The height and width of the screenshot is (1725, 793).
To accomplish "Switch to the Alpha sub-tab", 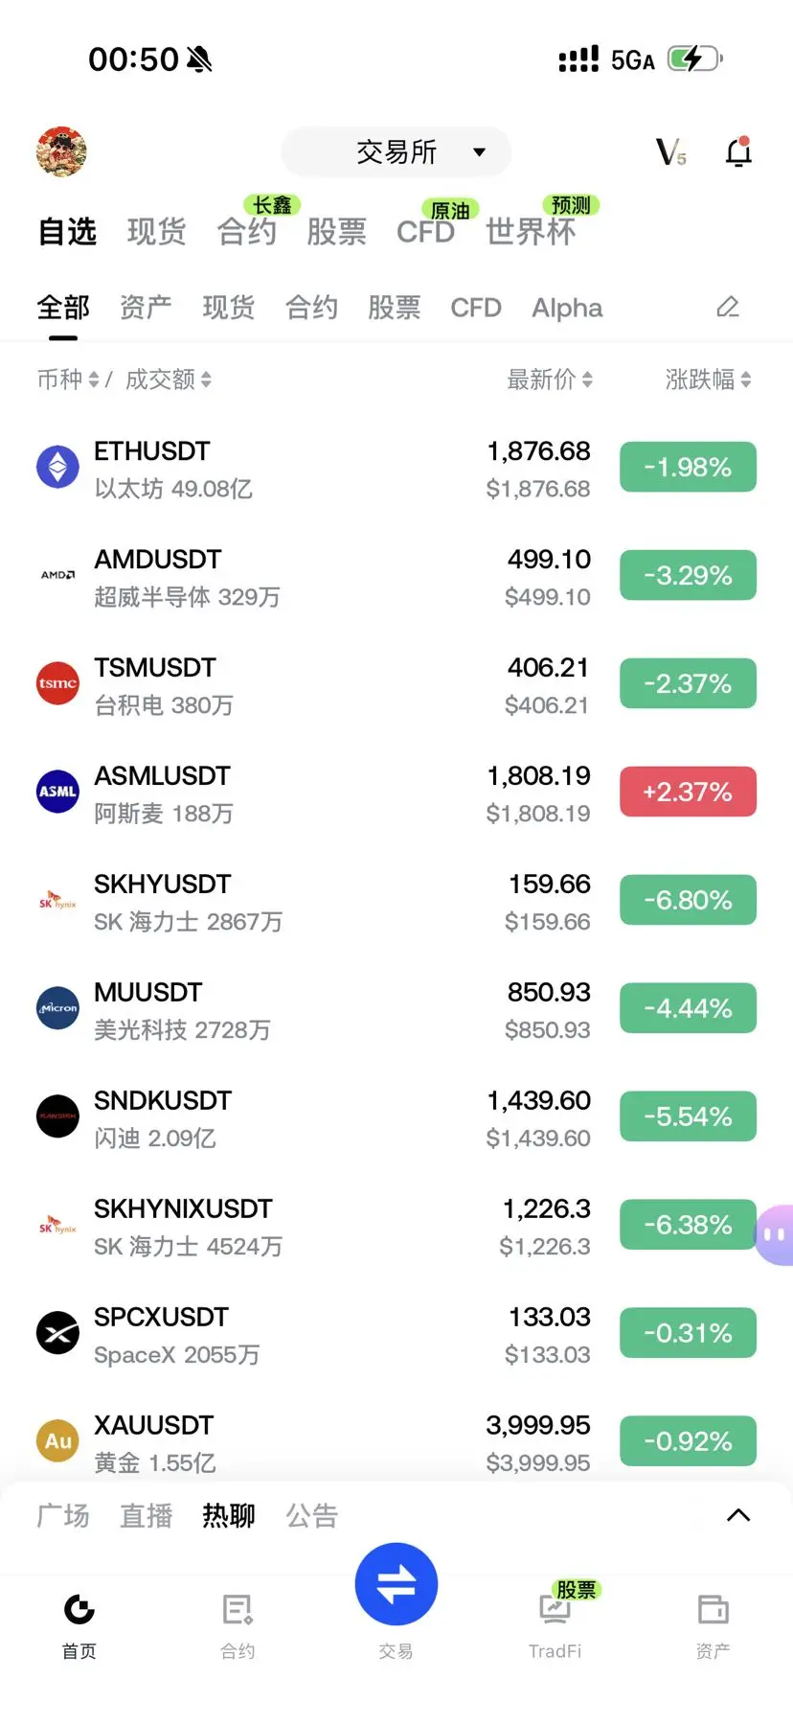I will pyautogui.click(x=567, y=308).
